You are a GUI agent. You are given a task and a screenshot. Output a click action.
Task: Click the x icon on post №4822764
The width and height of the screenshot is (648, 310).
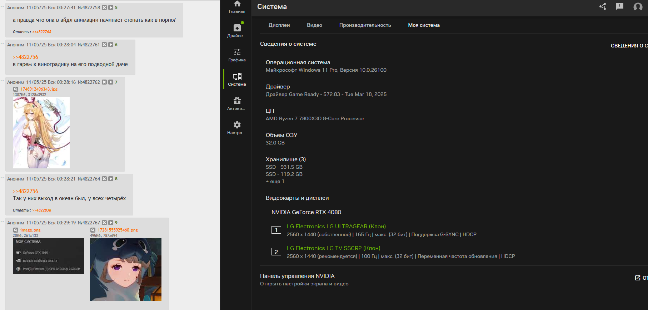coord(104,179)
